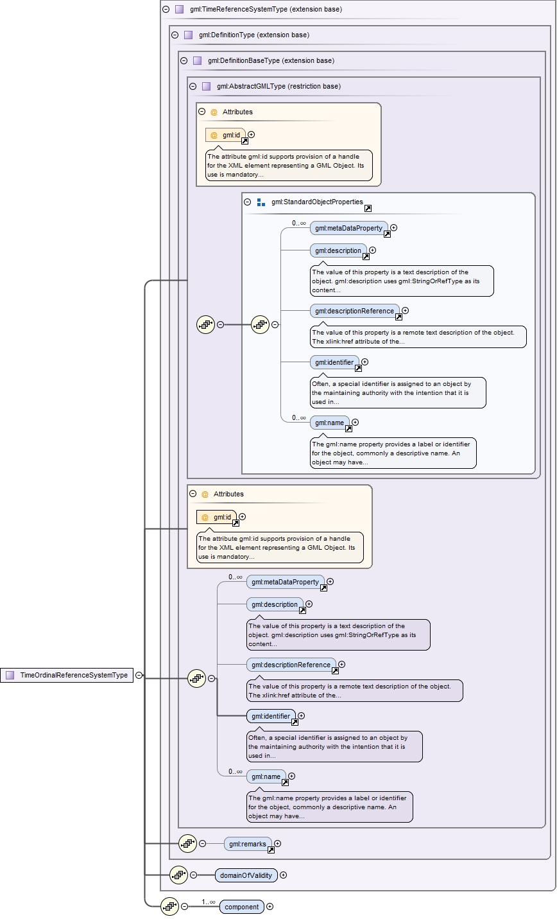Collapse the gml:AbstractGMLType restriction base
Screen dimensions: 557x919
tap(193, 86)
